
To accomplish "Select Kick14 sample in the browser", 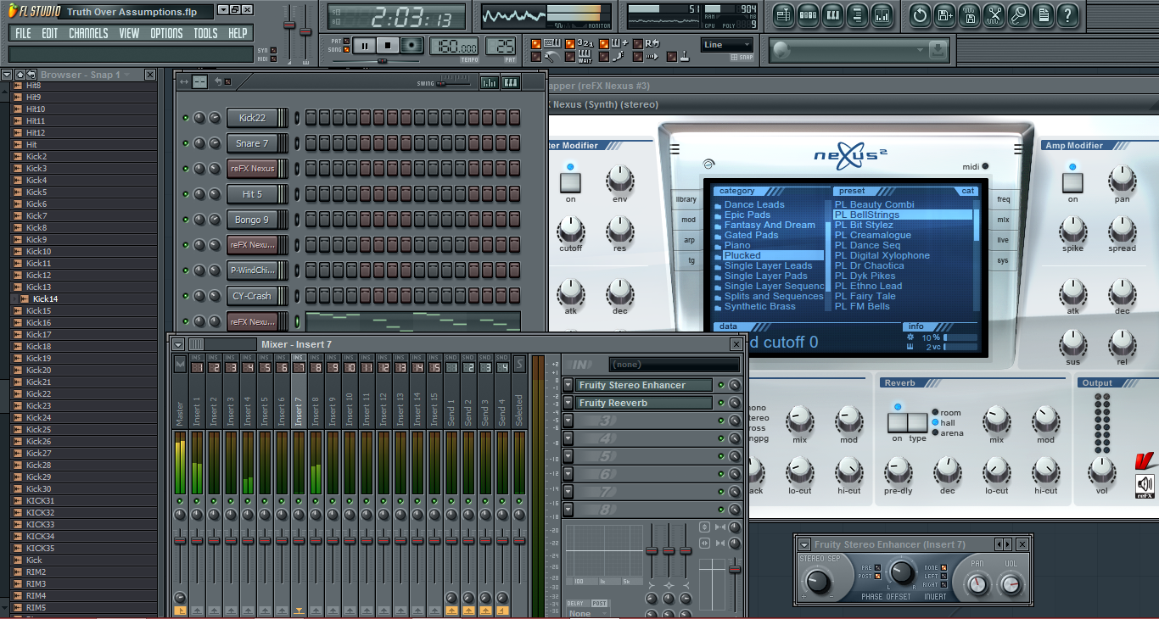I will [x=45, y=298].
